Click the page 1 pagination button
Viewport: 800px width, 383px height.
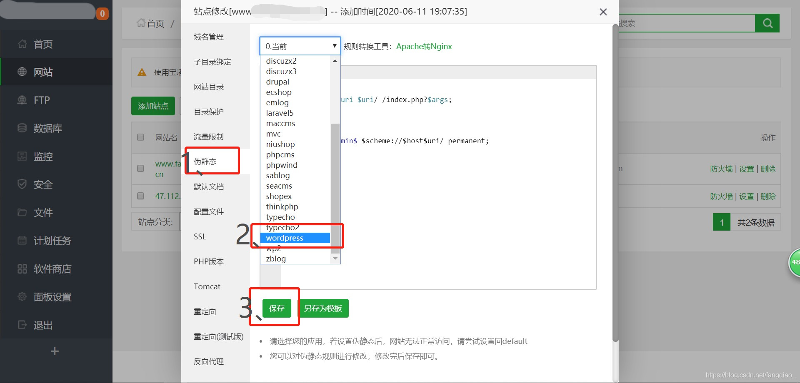(722, 222)
